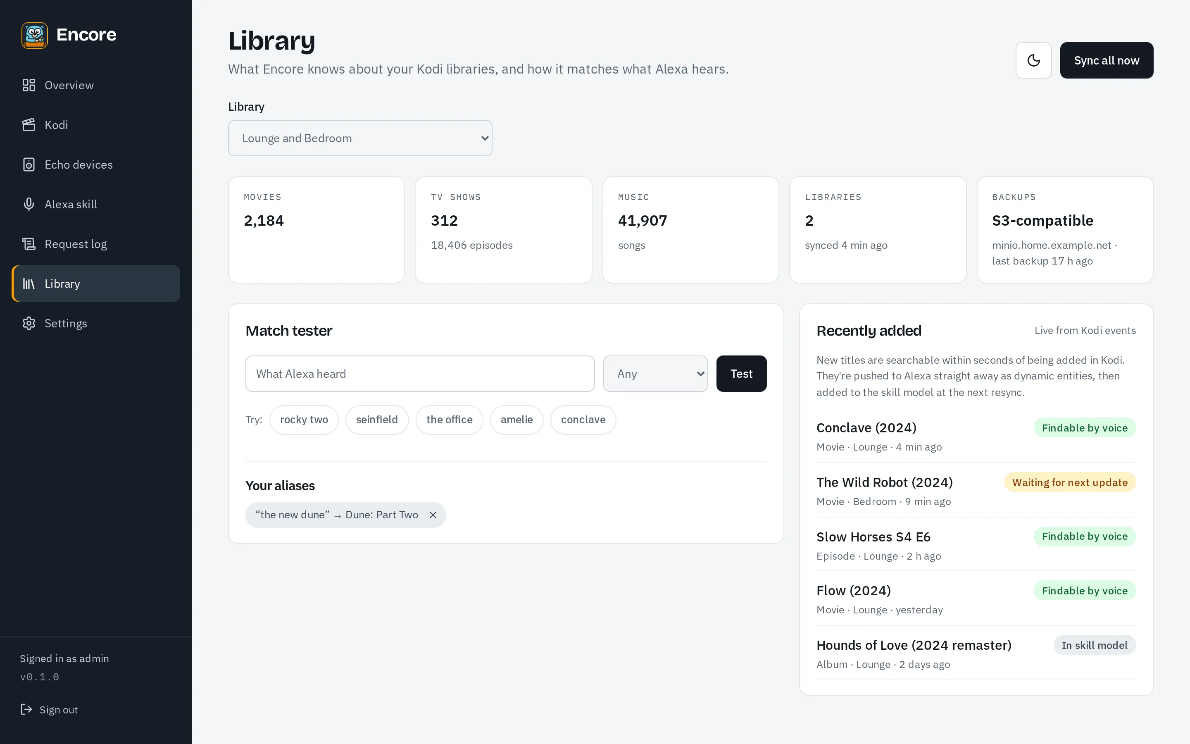Image resolution: width=1190 pixels, height=744 pixels.
Task: Navigate to Echo devices
Action: (96, 165)
